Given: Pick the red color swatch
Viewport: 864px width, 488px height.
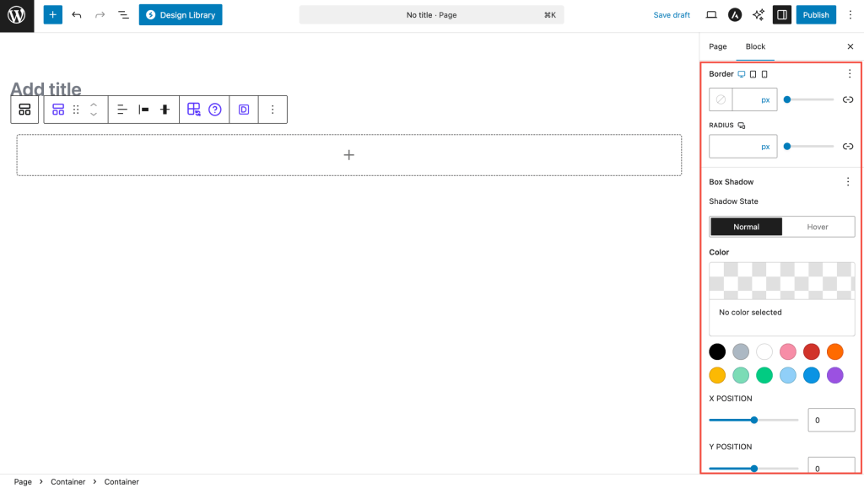Looking at the screenshot, I should (811, 352).
